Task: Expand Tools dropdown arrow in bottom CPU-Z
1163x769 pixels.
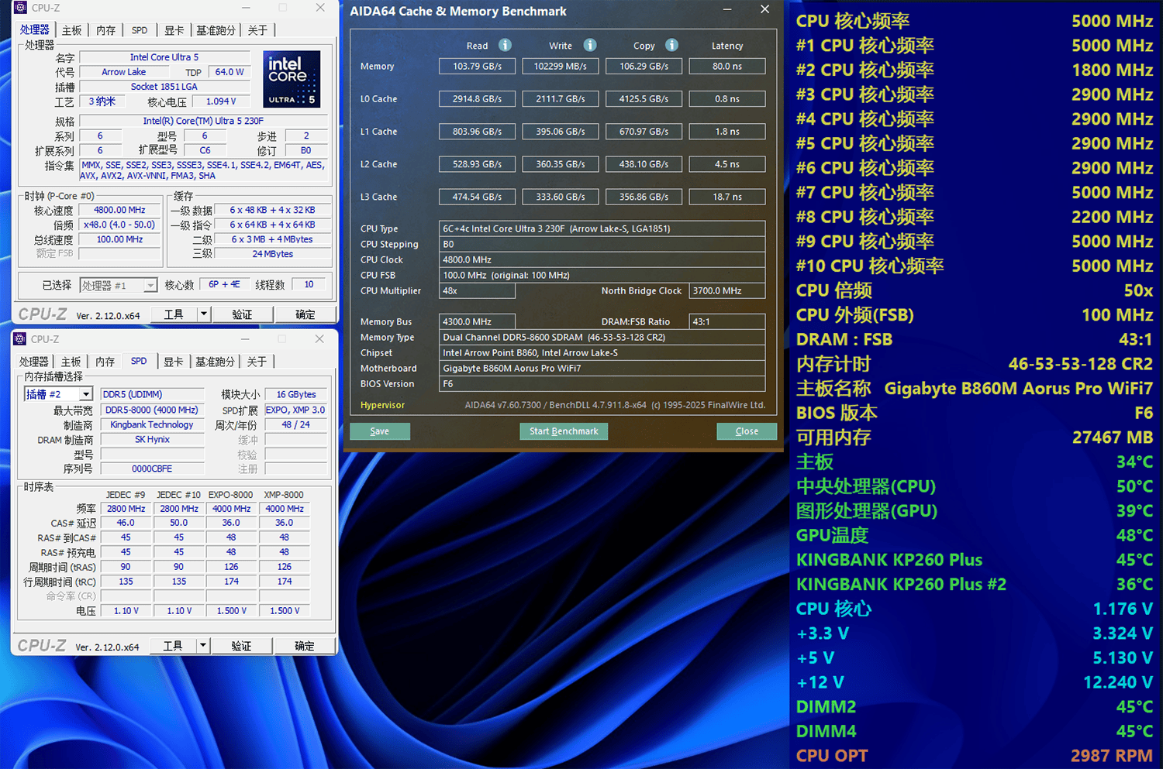Action: click(203, 645)
